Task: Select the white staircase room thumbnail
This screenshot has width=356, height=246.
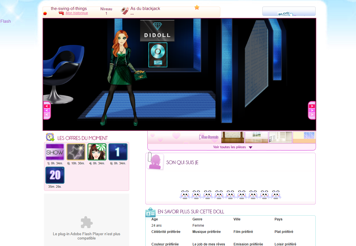Action: pyautogui.click(x=280, y=137)
